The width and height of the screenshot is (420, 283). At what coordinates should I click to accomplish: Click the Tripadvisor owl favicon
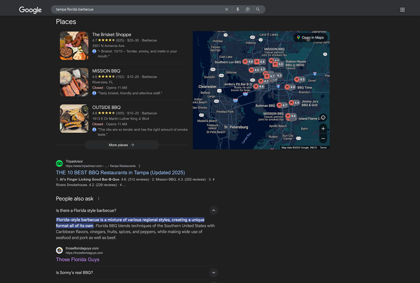point(59,164)
